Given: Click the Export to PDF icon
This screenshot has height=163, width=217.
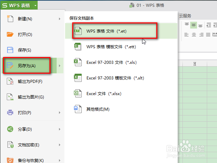Looking at the screenshot, I should (10, 81).
